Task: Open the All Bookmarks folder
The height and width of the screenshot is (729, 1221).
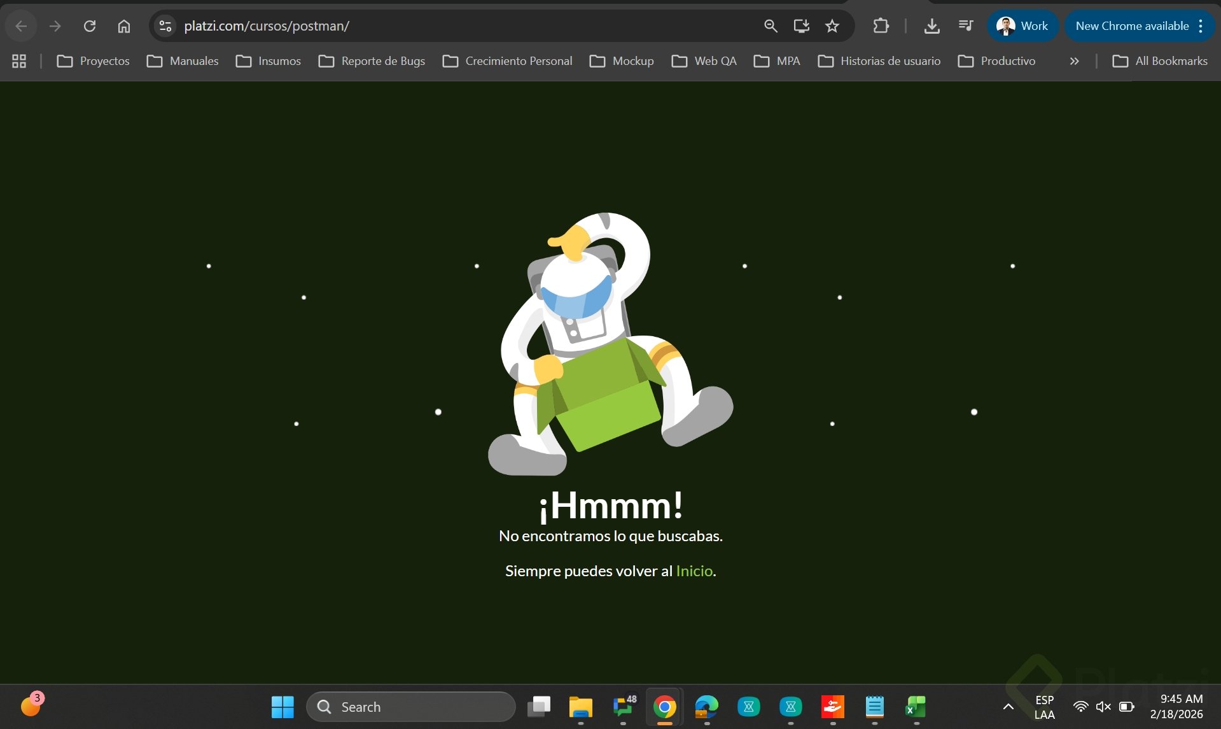Action: pos(1159,61)
